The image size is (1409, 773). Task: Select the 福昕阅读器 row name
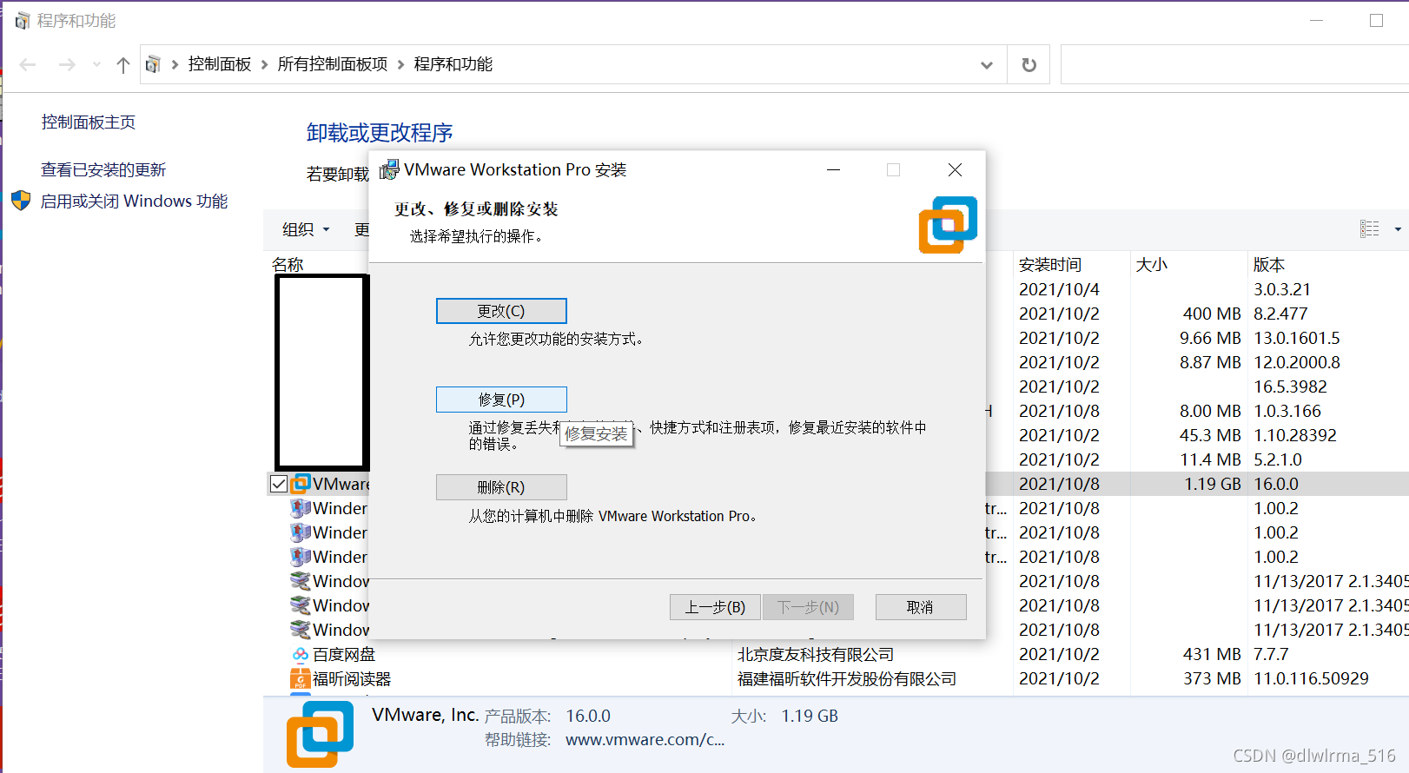[x=352, y=678]
